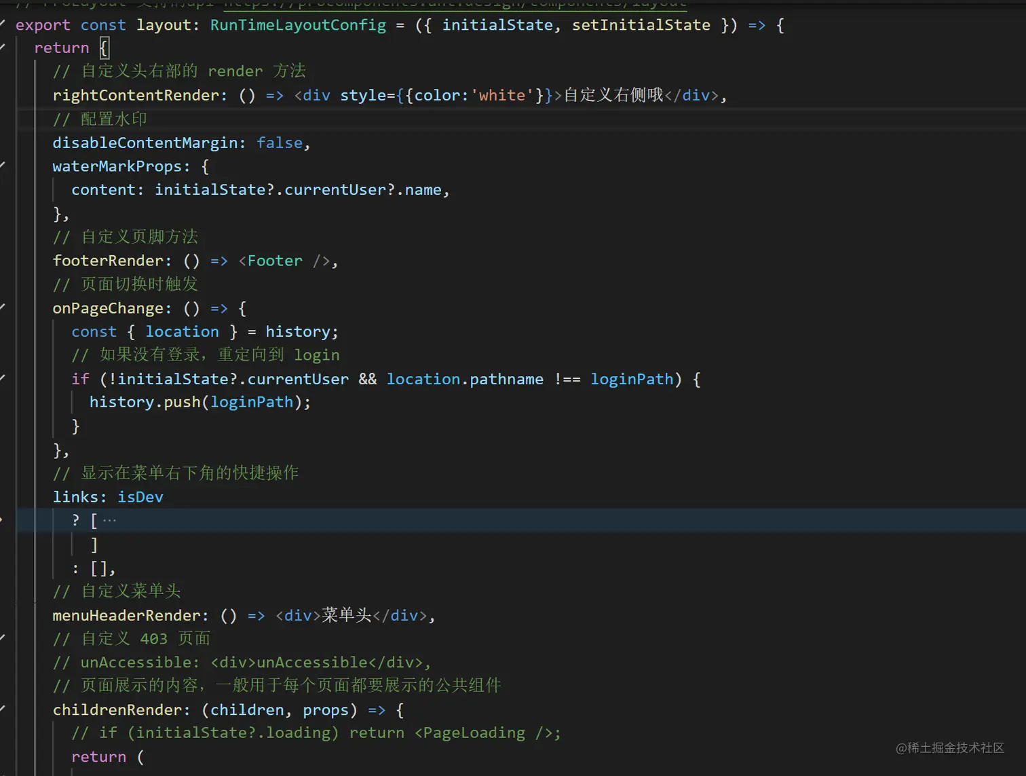Screen dimensions: 1026x776
Task: Select the "footerRender" property
Action: coord(109,261)
